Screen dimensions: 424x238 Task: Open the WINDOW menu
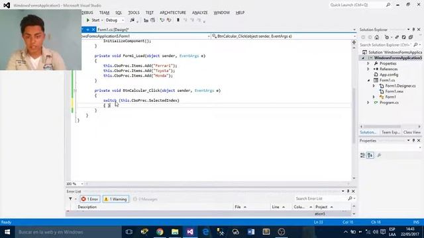tap(221, 13)
